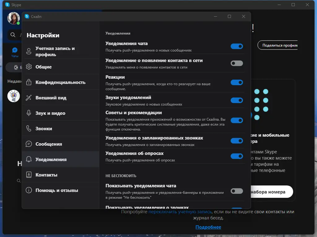Disable Звуки уведомлений
The image size is (317, 237).
click(237, 100)
